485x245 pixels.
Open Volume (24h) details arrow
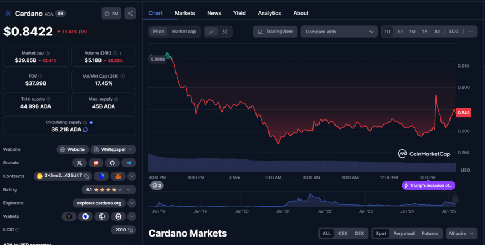click(121, 53)
